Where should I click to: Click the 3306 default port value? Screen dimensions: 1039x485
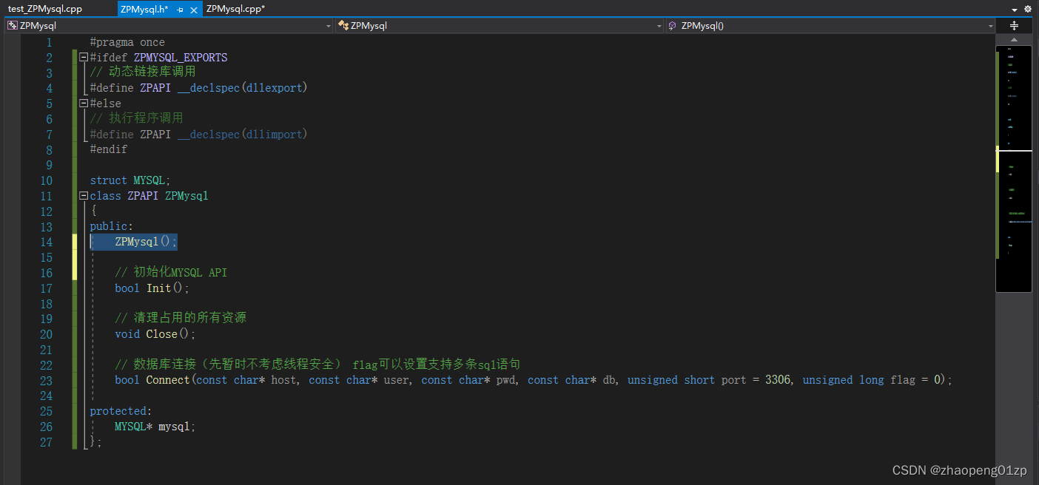777,380
